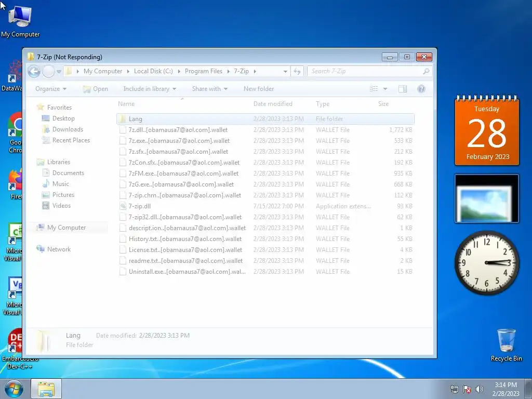
Task: Refresh the 7-Zip folder view
Action: [x=297, y=71]
